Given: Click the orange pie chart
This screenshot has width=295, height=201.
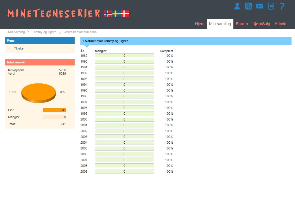Looking at the screenshot, I should (38, 93).
